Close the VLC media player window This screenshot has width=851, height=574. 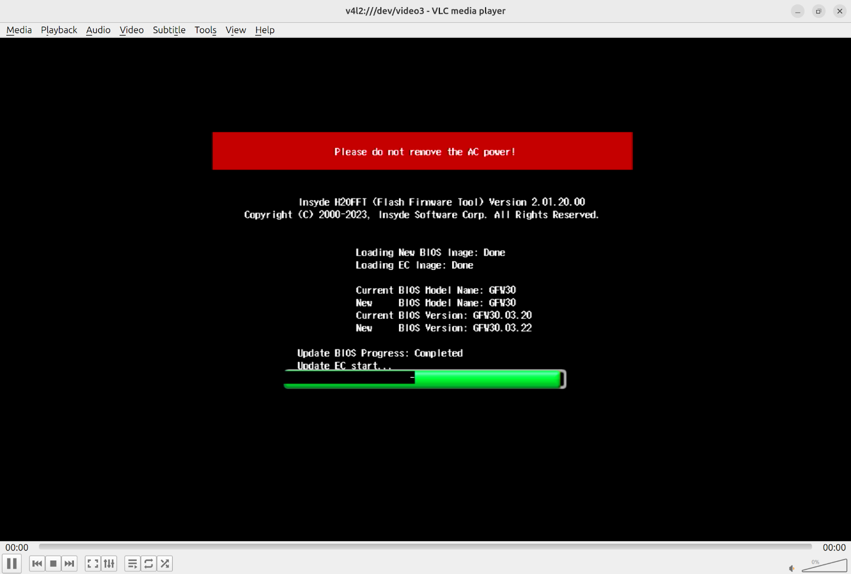click(840, 11)
